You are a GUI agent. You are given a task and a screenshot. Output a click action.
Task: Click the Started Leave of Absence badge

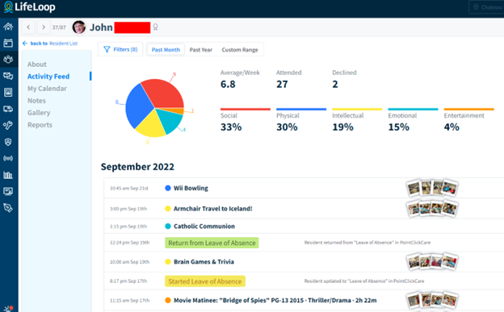point(205,281)
